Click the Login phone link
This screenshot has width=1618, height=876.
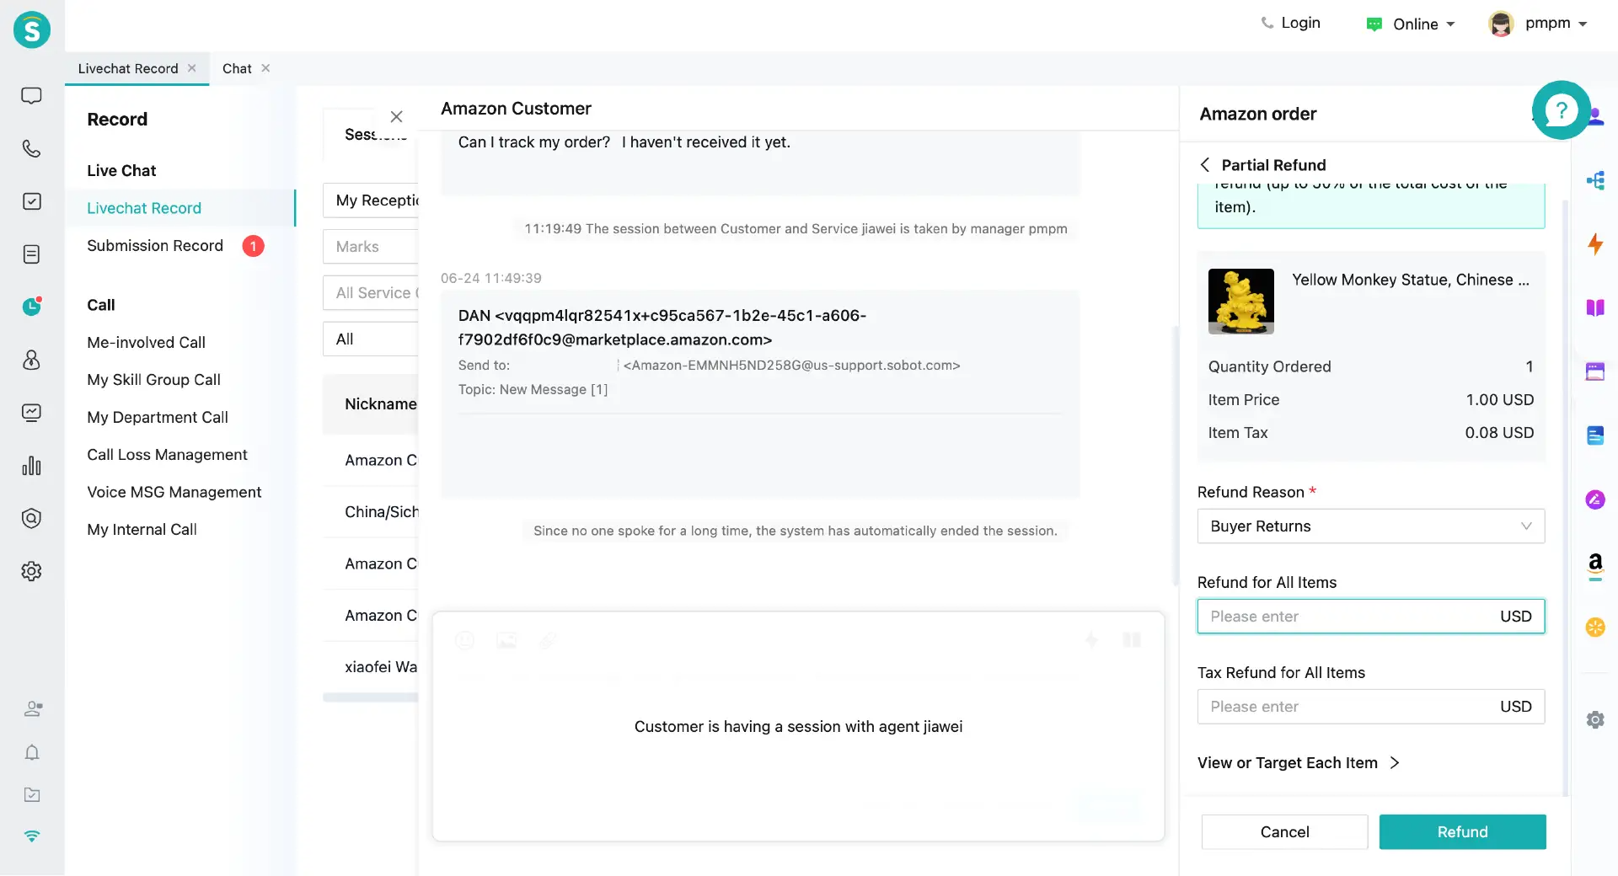1290,23
